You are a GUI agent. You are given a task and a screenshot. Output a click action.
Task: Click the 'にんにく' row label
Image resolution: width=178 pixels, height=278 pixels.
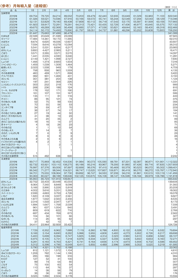(x=5, y=59)
